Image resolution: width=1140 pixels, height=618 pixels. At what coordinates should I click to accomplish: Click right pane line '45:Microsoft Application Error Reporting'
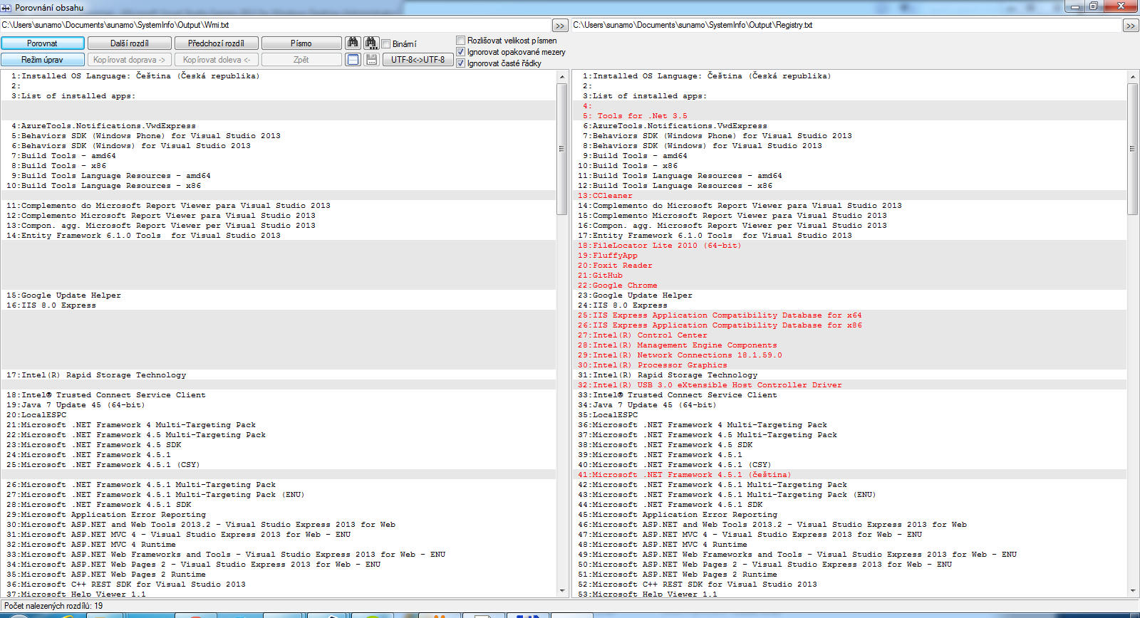[849, 515]
